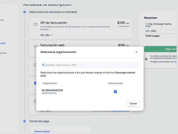Tick the API de facturación checkbox
The height and width of the screenshot is (134, 178).
click(36, 25)
